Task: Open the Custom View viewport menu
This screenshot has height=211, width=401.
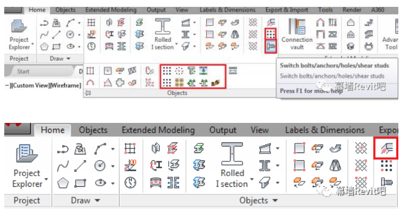Action: [x=28, y=84]
